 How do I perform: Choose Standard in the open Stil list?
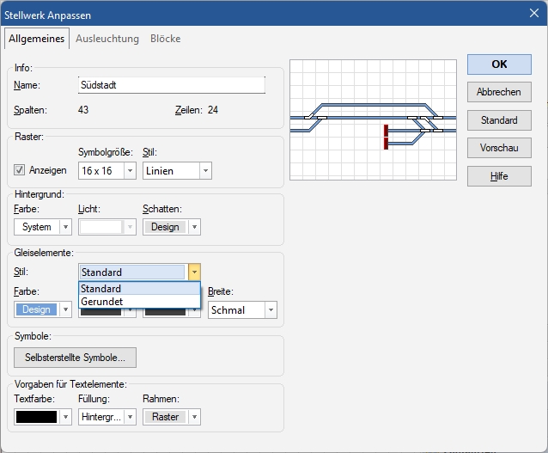138,289
